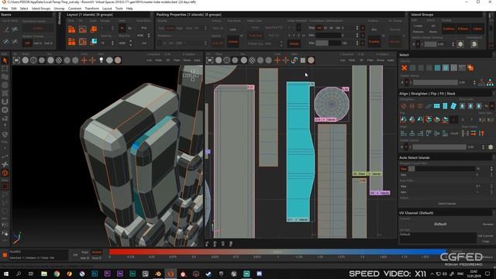Image resolution: width=496 pixels, height=279 pixels.
Task: Click the Default UV set name field
Action: pyautogui.click(x=437, y=238)
